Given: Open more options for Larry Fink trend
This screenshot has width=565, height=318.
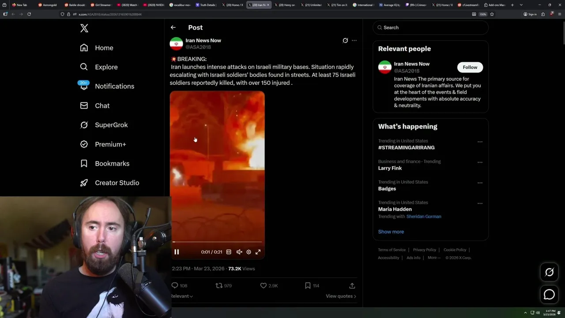Looking at the screenshot, I should 480,162.
